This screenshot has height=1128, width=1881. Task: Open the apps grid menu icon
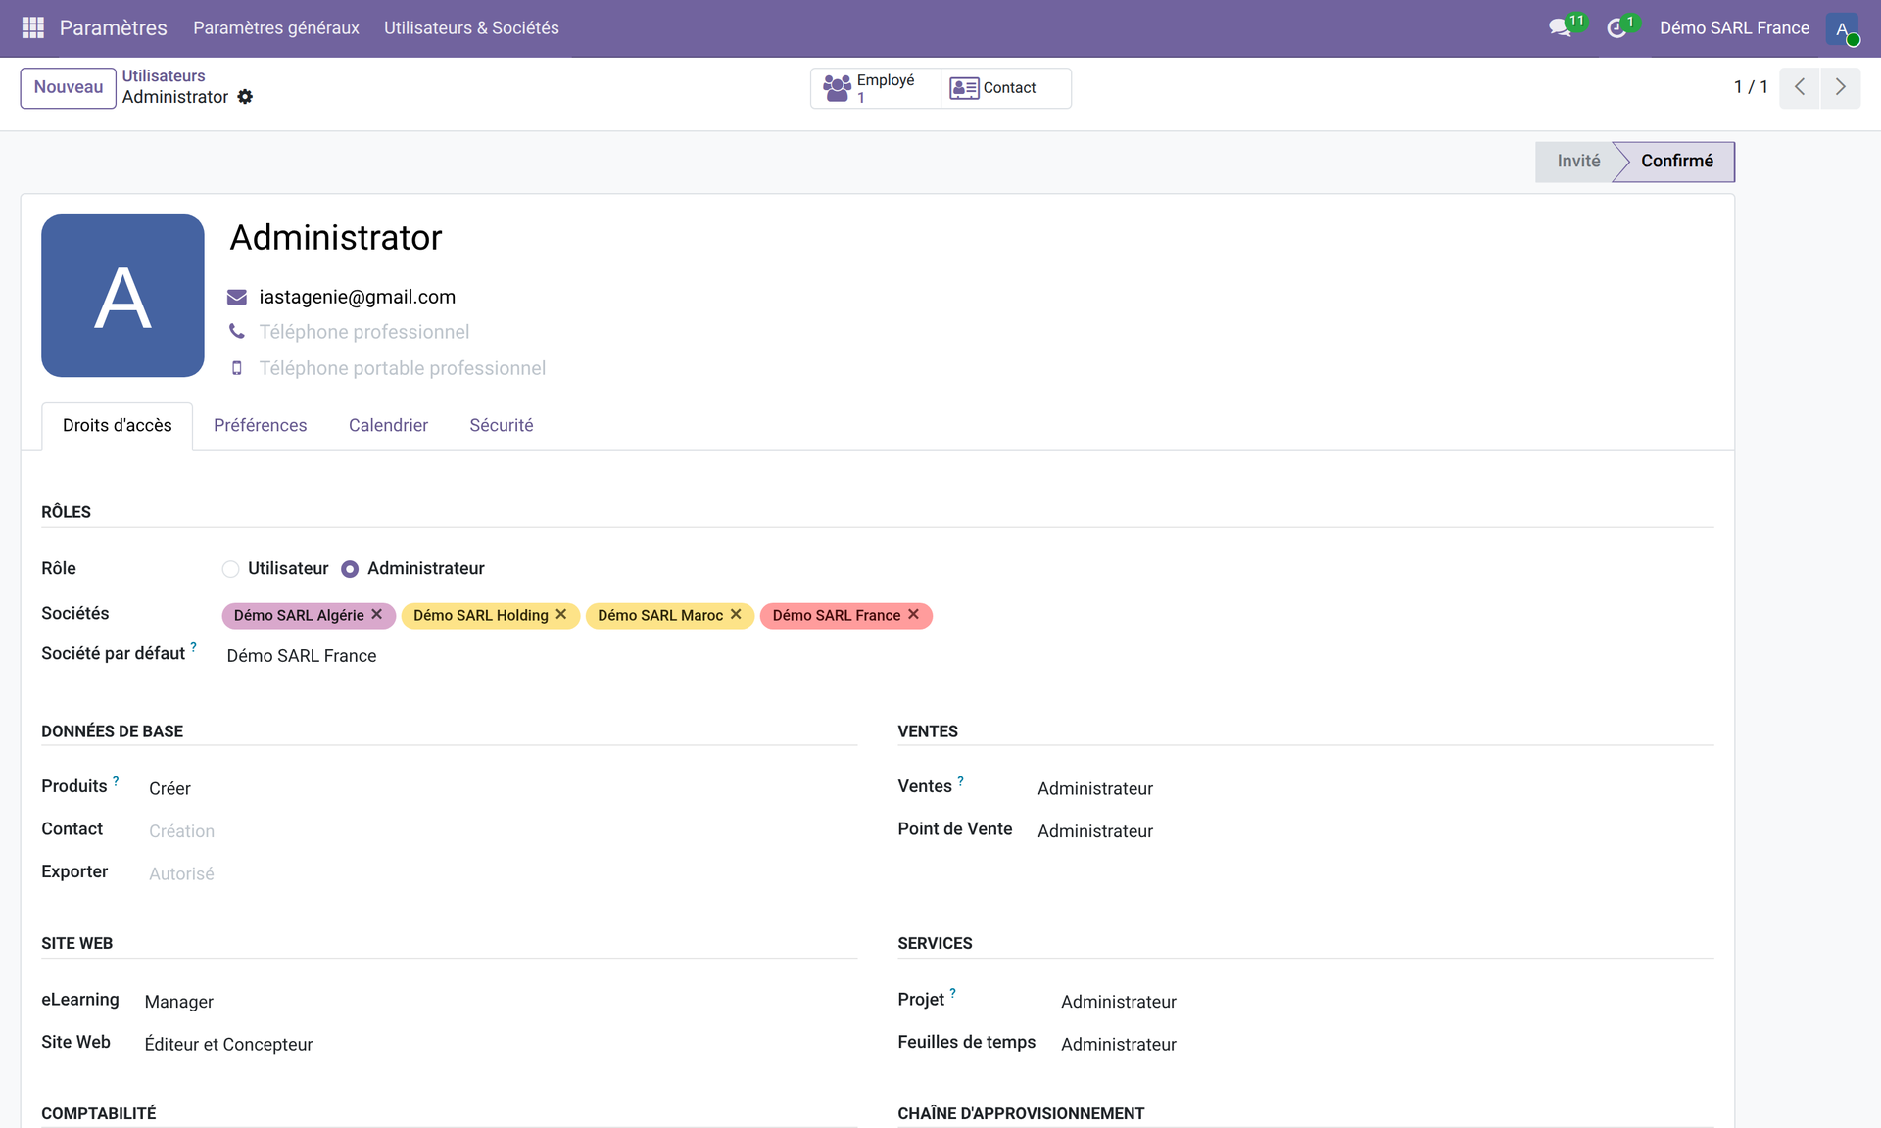[33, 27]
